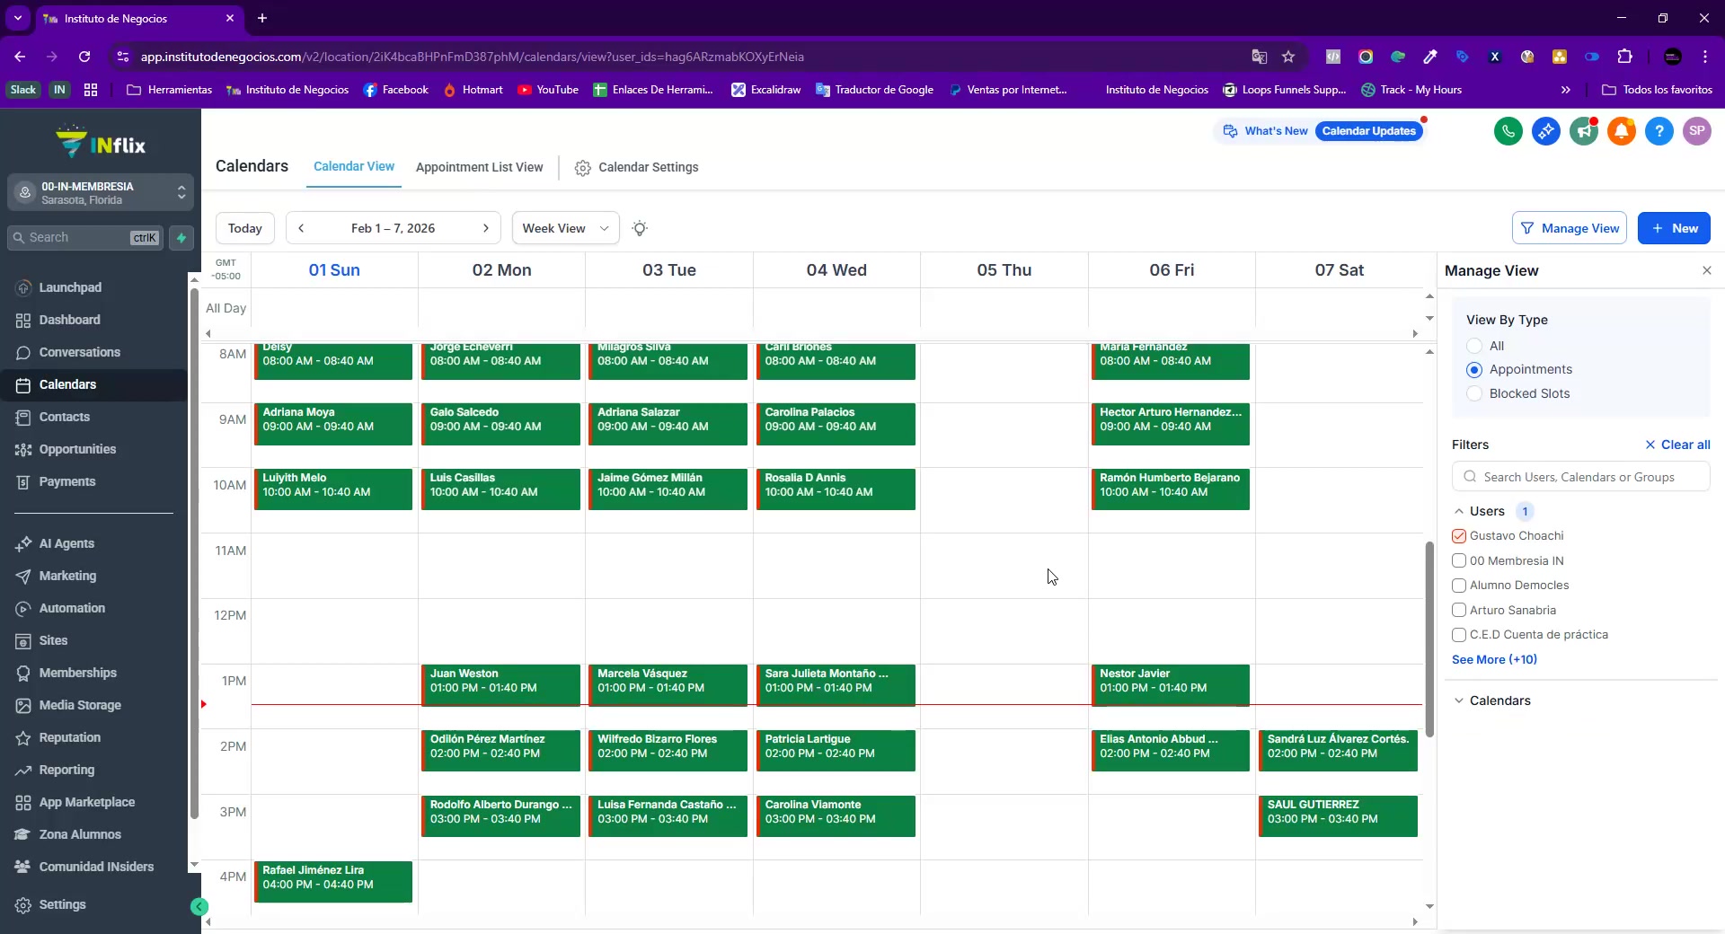Open the SP user profile avatar

click(1697, 131)
